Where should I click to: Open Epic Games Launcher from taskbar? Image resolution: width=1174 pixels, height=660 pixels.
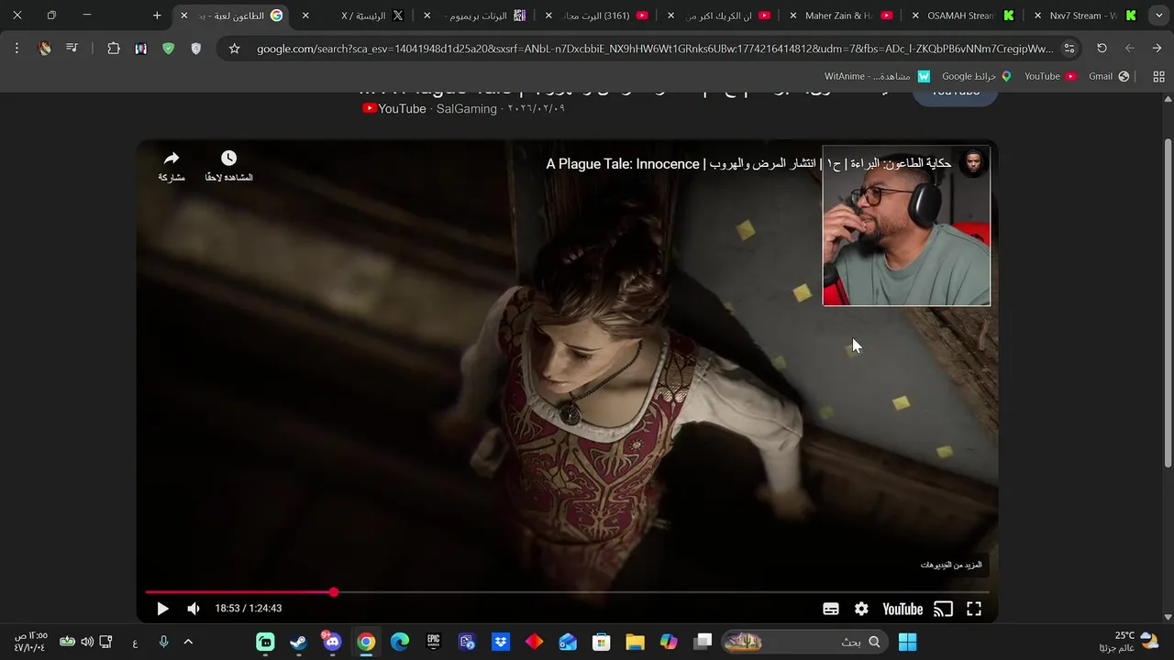pyautogui.click(x=433, y=642)
